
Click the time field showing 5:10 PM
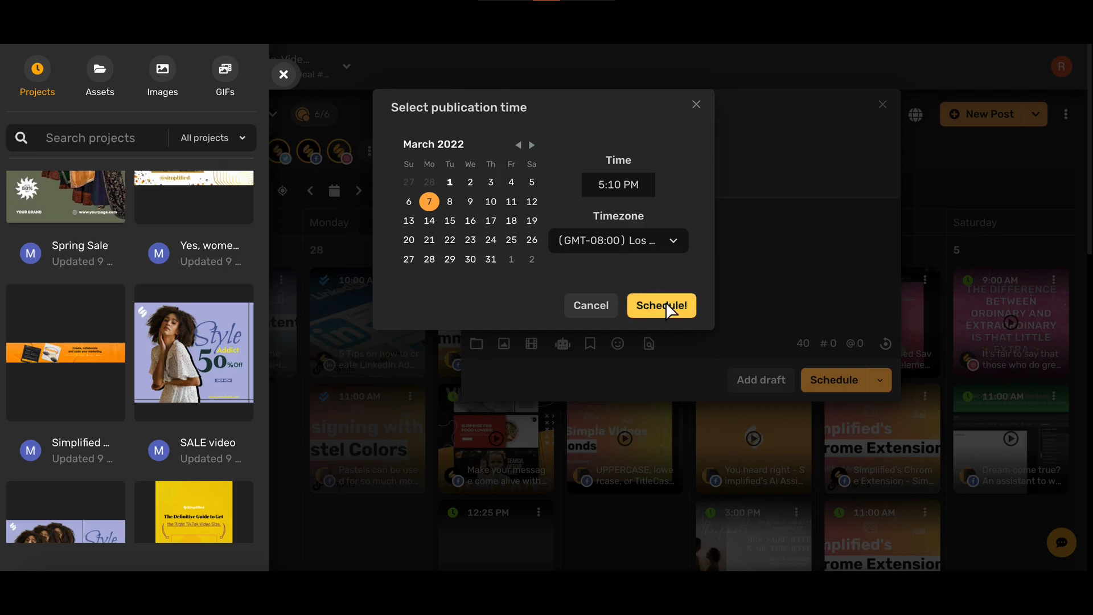coord(618,185)
